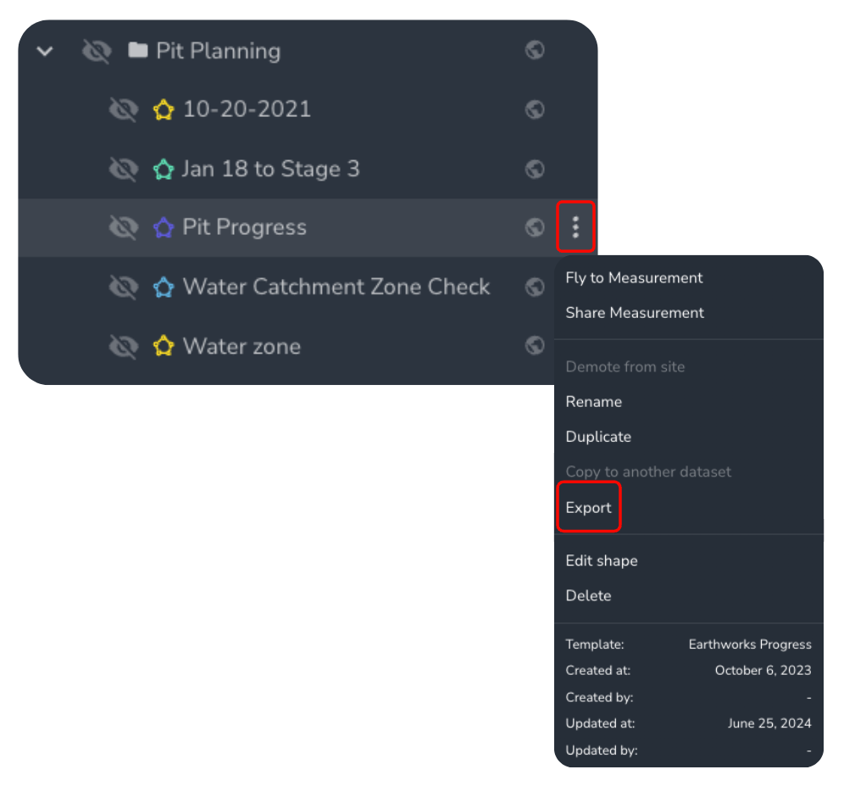Select Fly to Measurement menu entry

(x=634, y=277)
